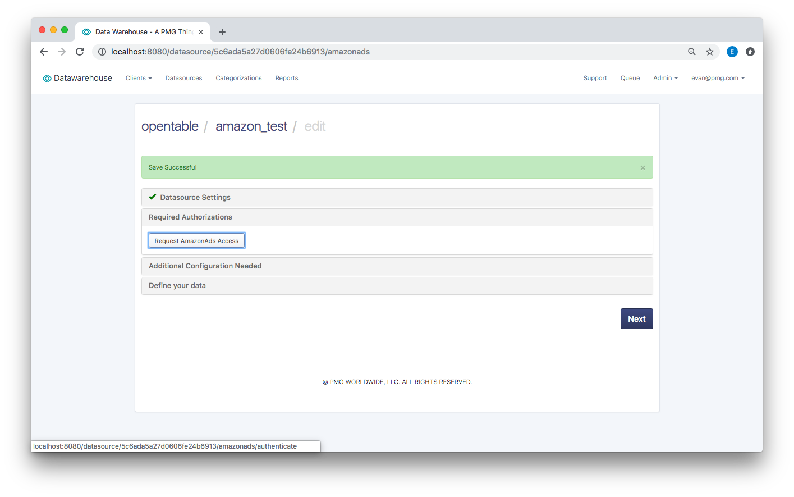794x497 pixels.
Task: Expand the Datasource Settings section
Action: (x=195, y=197)
